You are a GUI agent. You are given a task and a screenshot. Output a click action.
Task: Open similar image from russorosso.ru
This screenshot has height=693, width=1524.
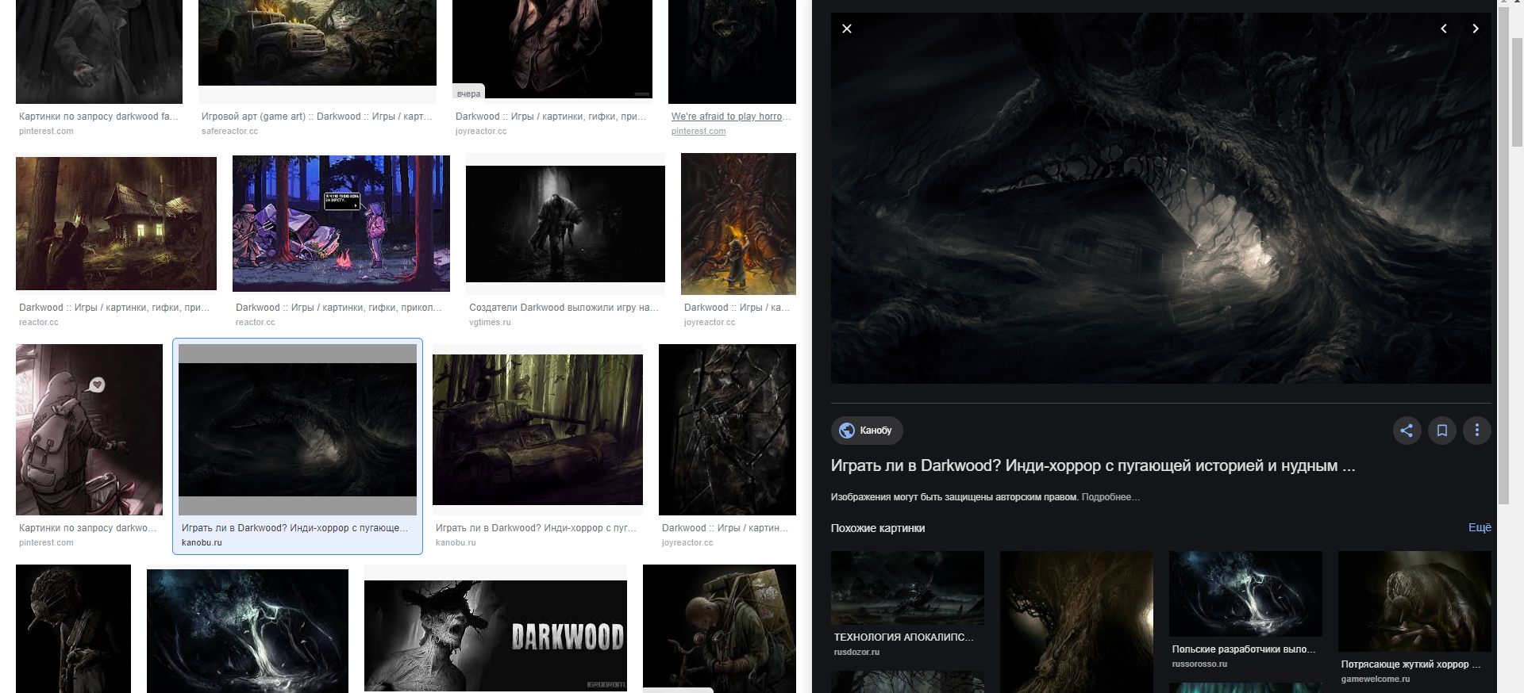click(1245, 594)
